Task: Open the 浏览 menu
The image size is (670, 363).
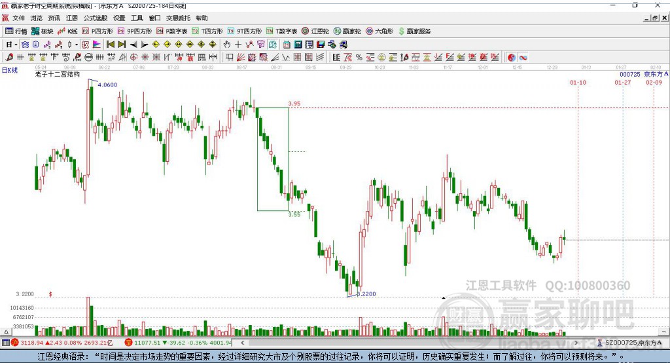Action: coord(37,18)
